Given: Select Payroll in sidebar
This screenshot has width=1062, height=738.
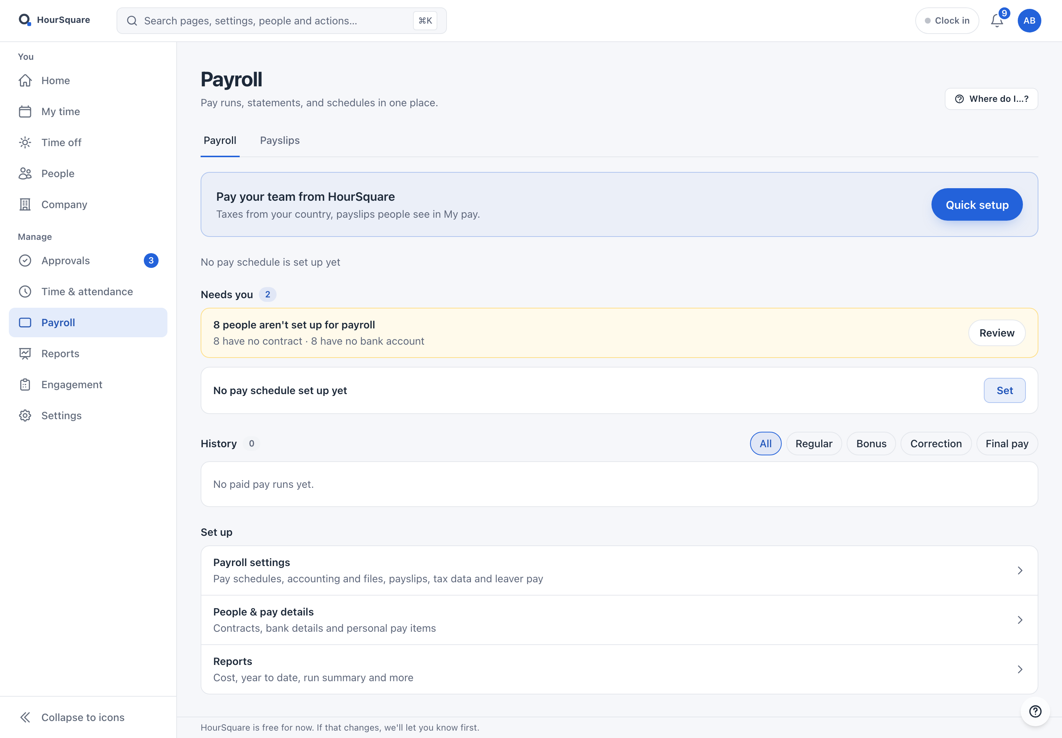Looking at the screenshot, I should [88, 322].
